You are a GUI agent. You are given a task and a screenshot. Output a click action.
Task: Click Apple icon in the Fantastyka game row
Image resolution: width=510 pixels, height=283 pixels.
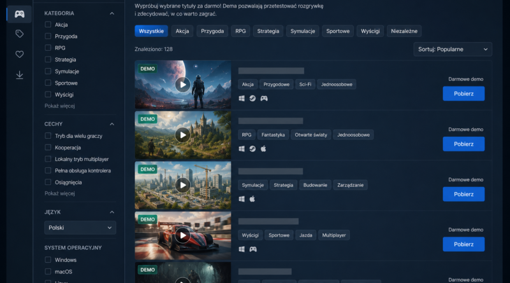click(x=263, y=149)
